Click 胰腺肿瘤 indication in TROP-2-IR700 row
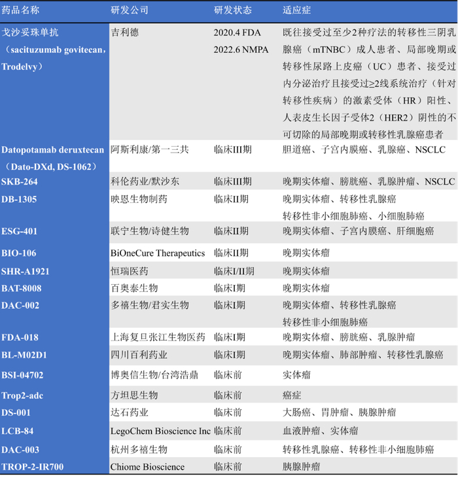Screen dimensions: 458x478 301,467
